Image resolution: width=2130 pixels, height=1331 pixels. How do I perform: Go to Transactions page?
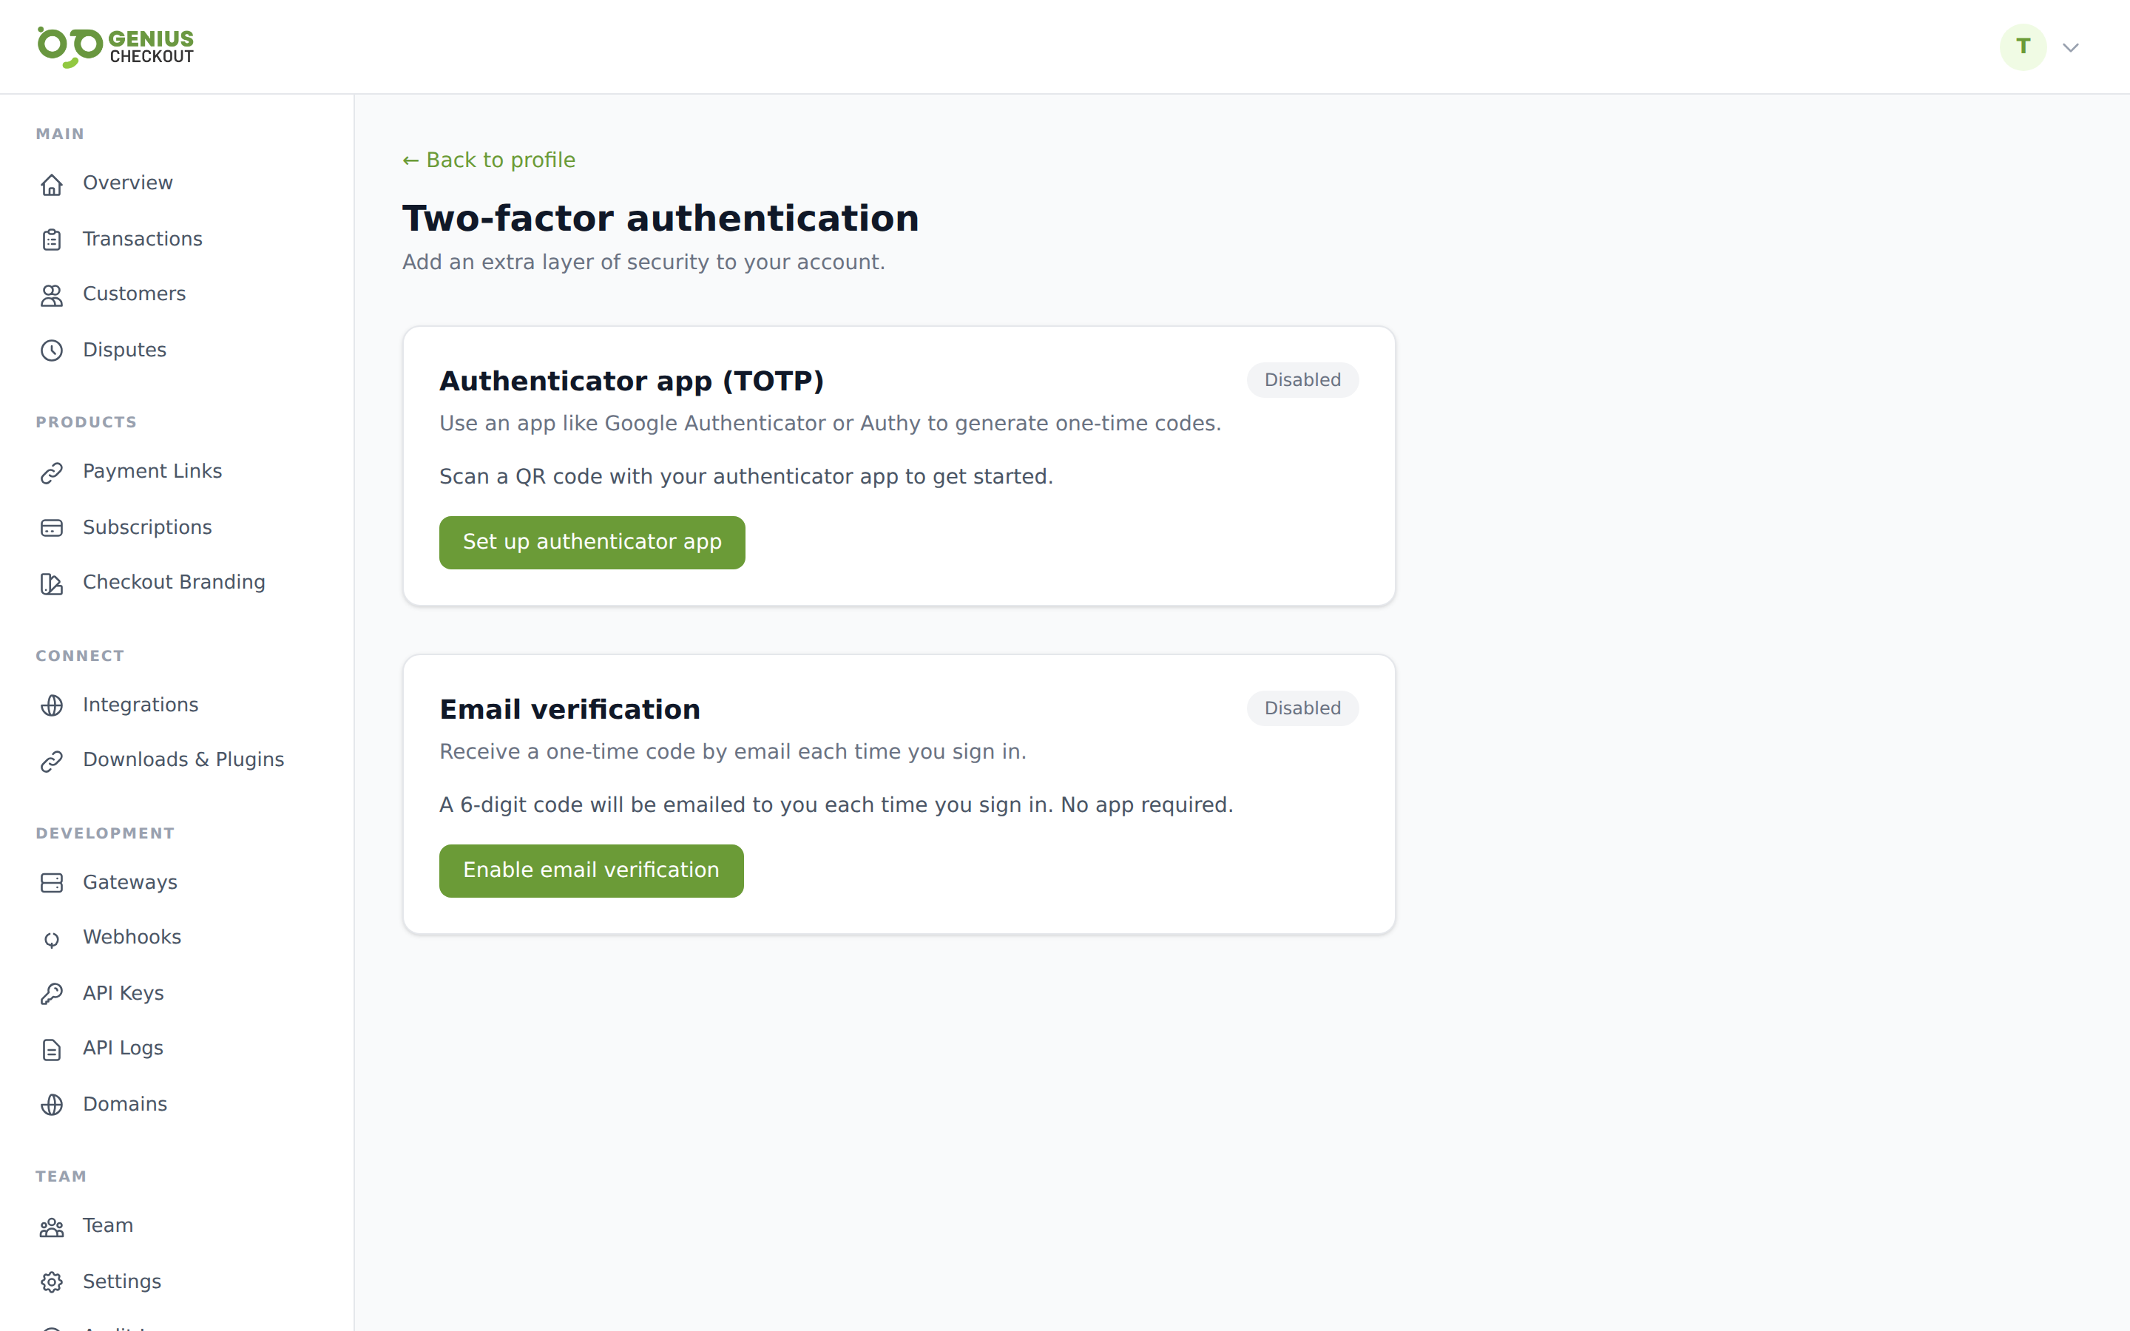(x=143, y=239)
